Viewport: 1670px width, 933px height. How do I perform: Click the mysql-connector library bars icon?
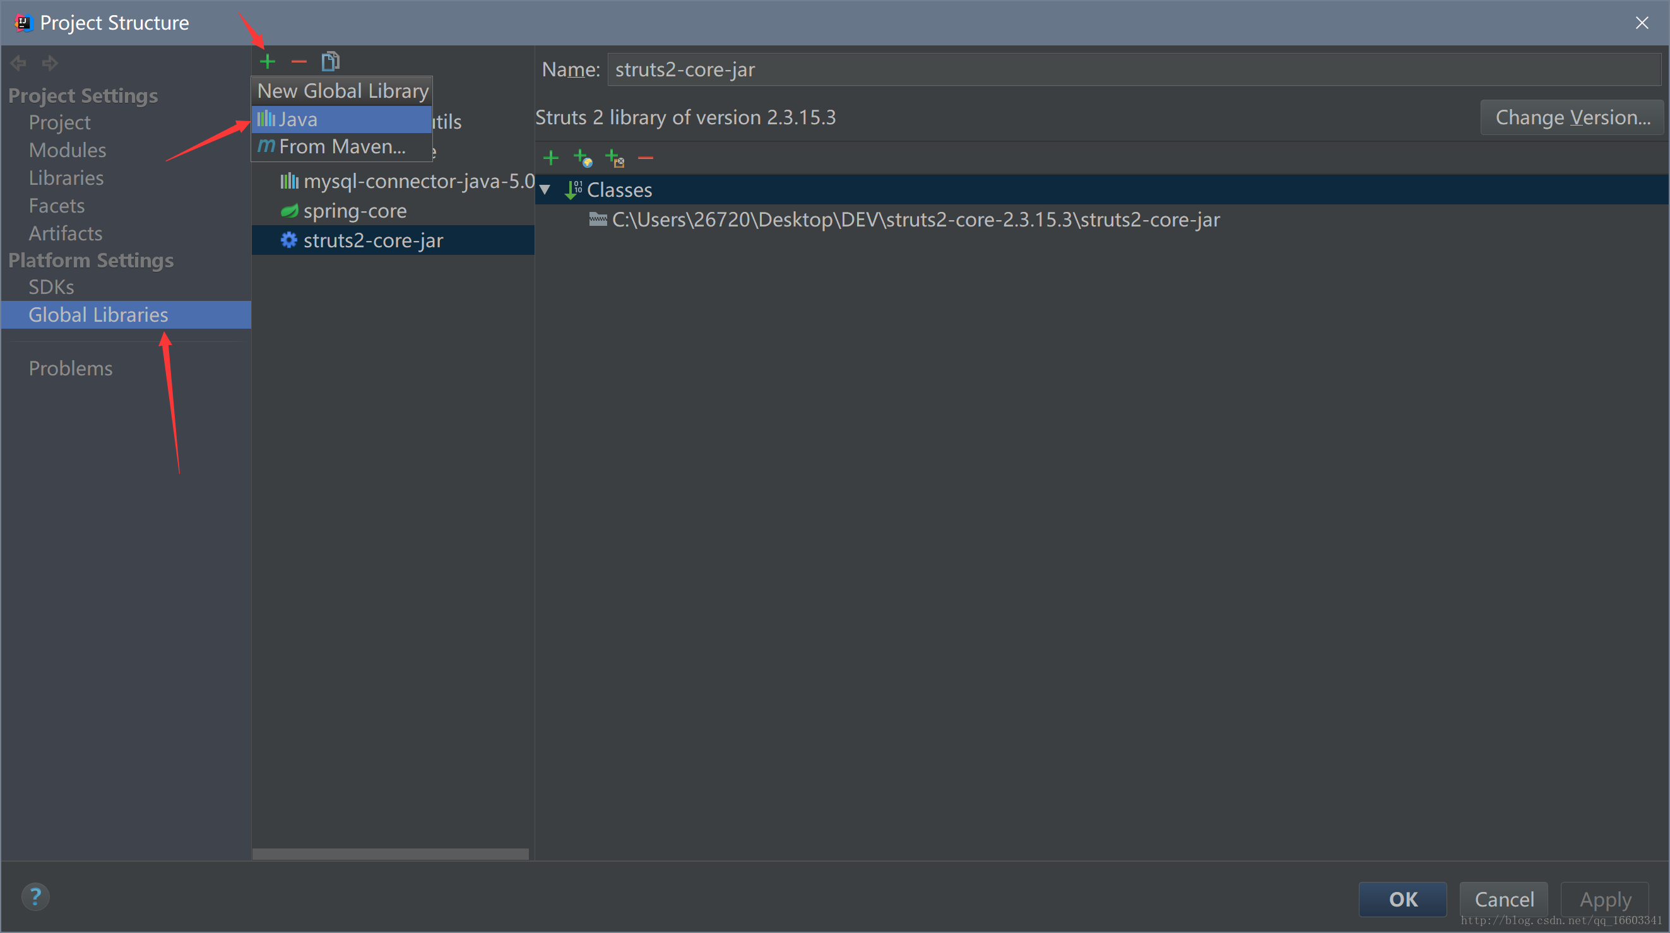288,181
